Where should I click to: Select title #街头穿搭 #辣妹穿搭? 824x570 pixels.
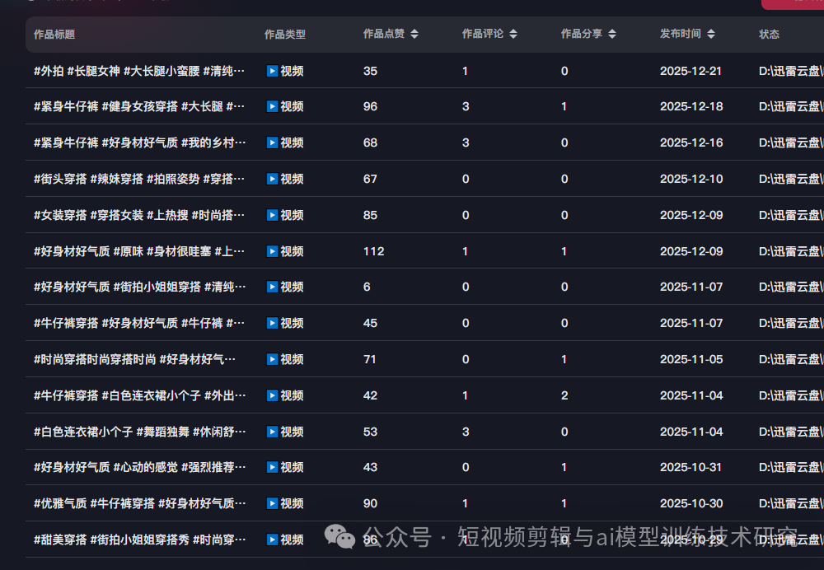point(139,179)
